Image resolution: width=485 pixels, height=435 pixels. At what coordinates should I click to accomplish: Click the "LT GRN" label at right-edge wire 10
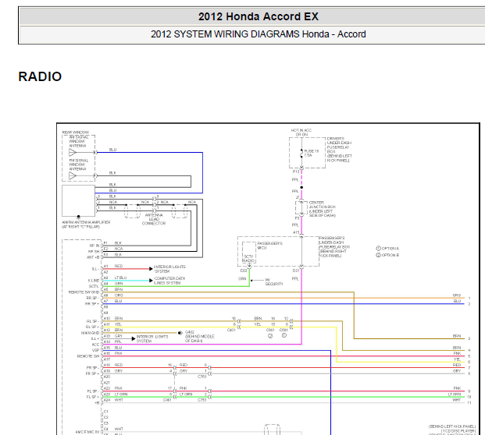[455, 394]
